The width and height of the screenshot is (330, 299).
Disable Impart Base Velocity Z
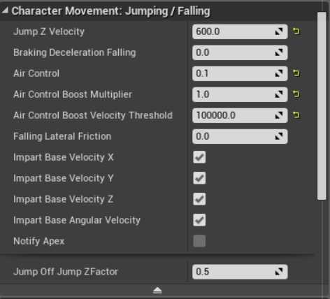[199, 199]
